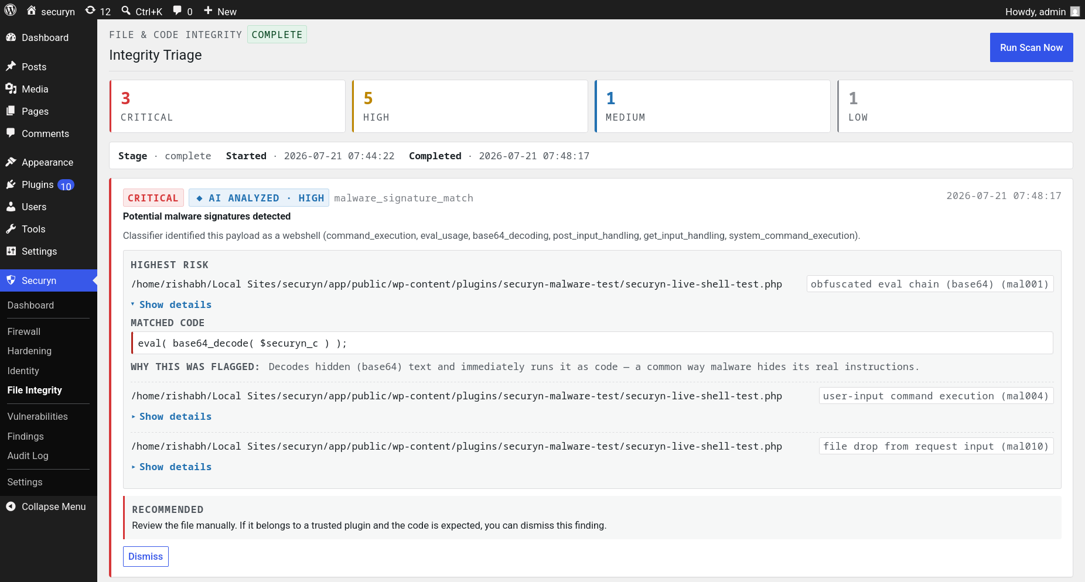Click the Potential malware signatures detected heading
The height and width of the screenshot is (582, 1085).
pyautogui.click(x=207, y=216)
